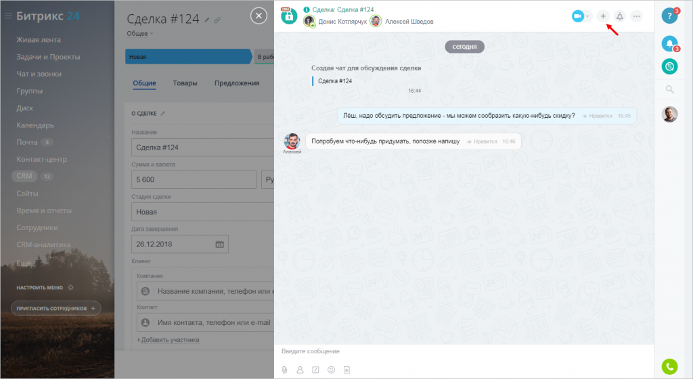
Task: Click the plus icon to add chat participants
Action: (x=603, y=16)
